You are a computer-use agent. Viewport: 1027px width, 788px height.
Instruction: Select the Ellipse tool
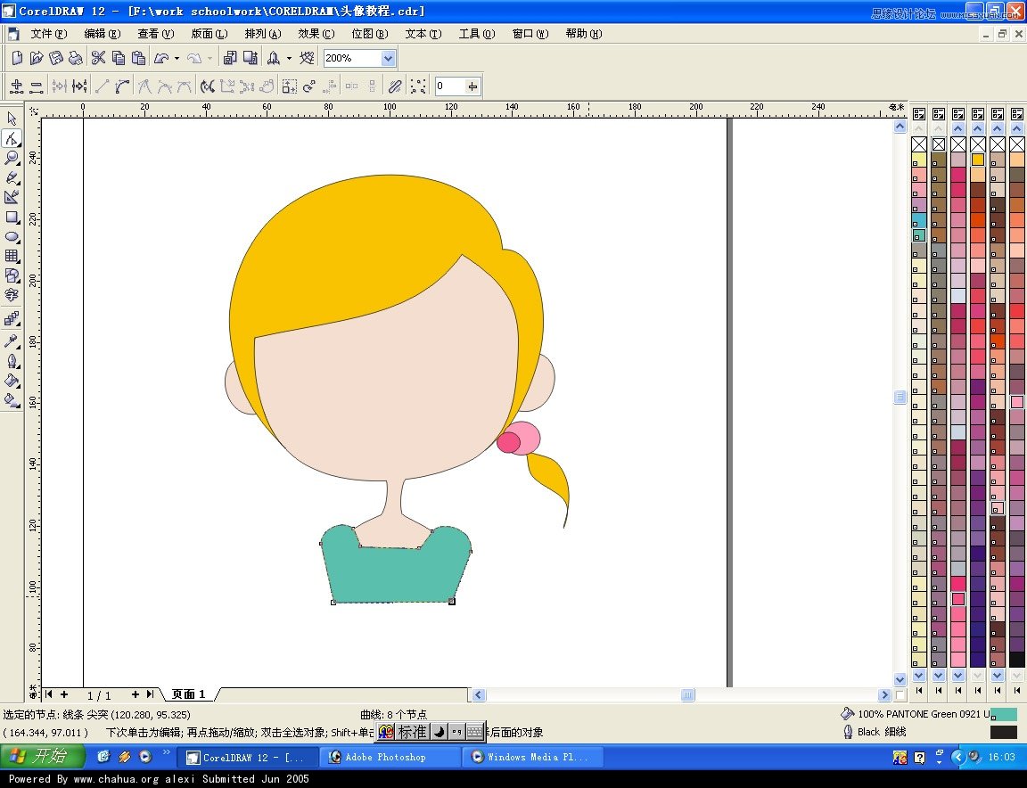point(12,237)
